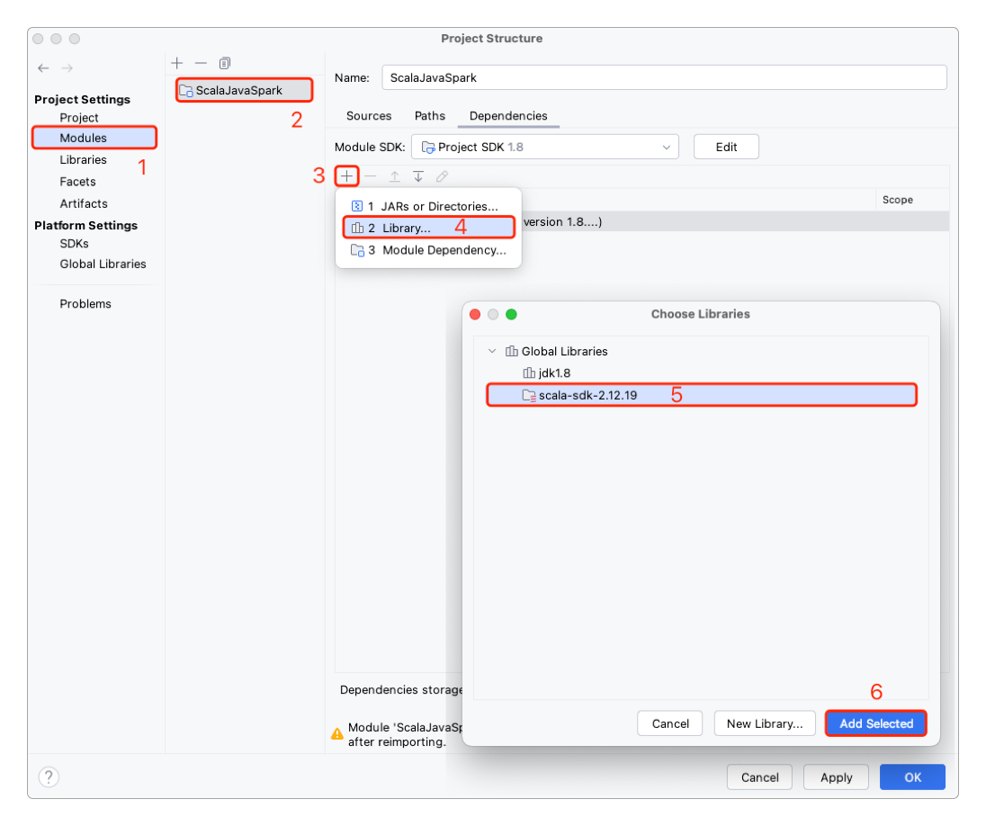Click OK in Project Structure

[x=912, y=777]
